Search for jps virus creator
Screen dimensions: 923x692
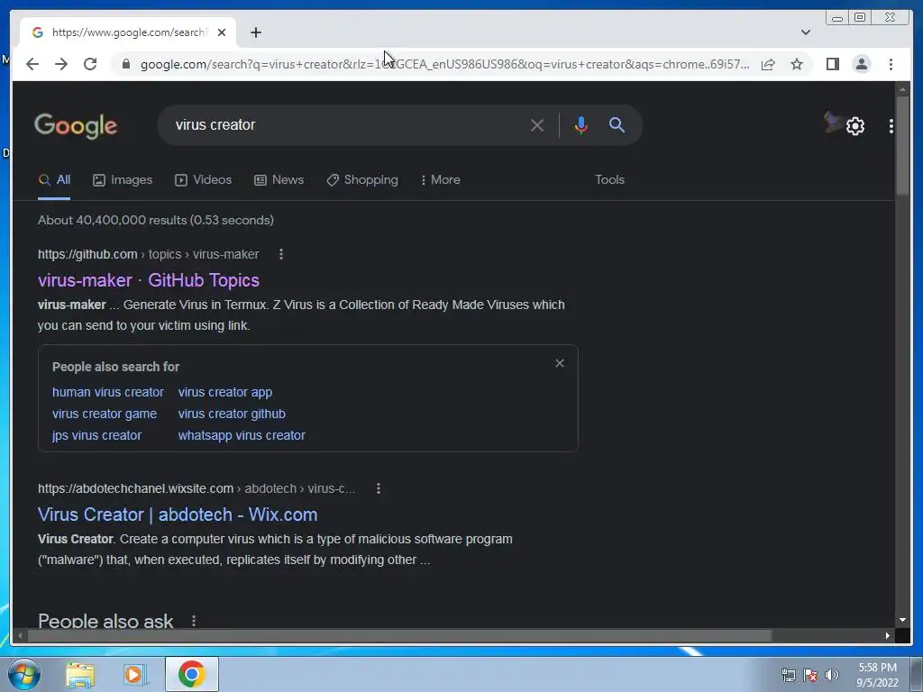(96, 435)
